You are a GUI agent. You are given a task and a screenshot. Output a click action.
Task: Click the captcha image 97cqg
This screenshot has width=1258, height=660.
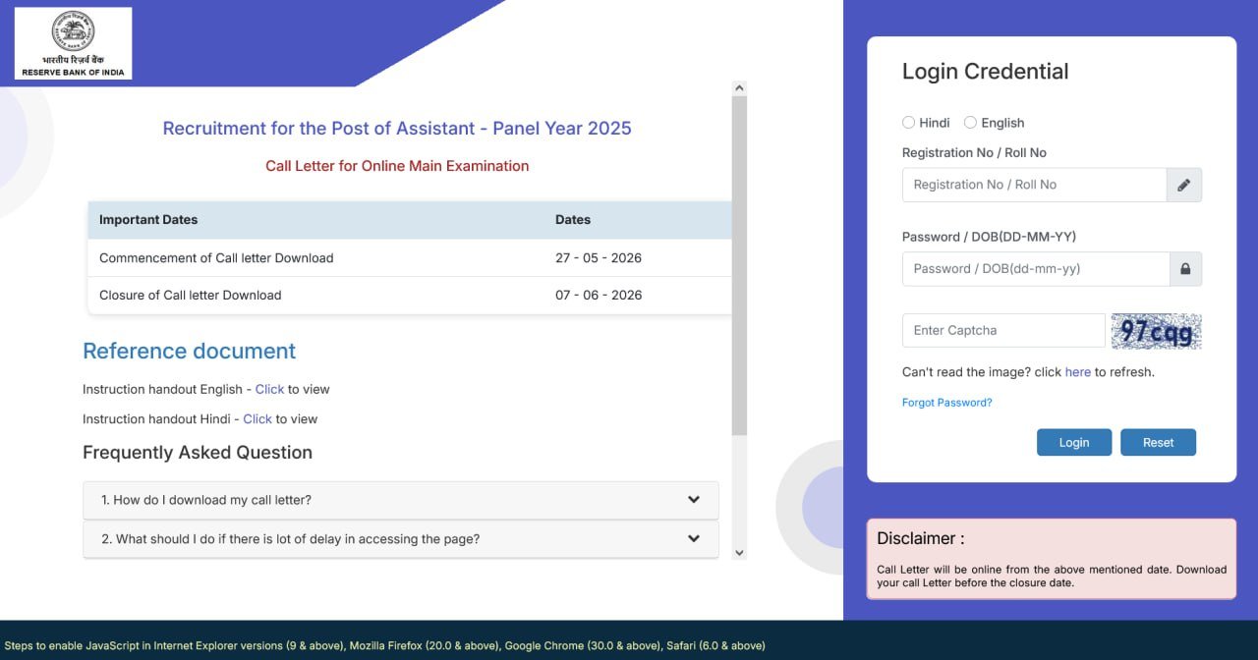[1157, 331]
